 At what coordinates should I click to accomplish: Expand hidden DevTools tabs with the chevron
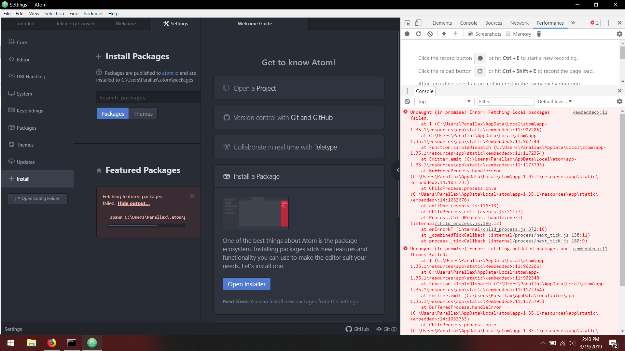(x=573, y=23)
